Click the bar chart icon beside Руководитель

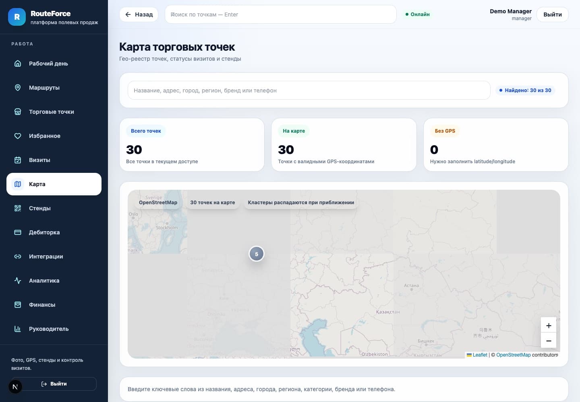pos(18,329)
